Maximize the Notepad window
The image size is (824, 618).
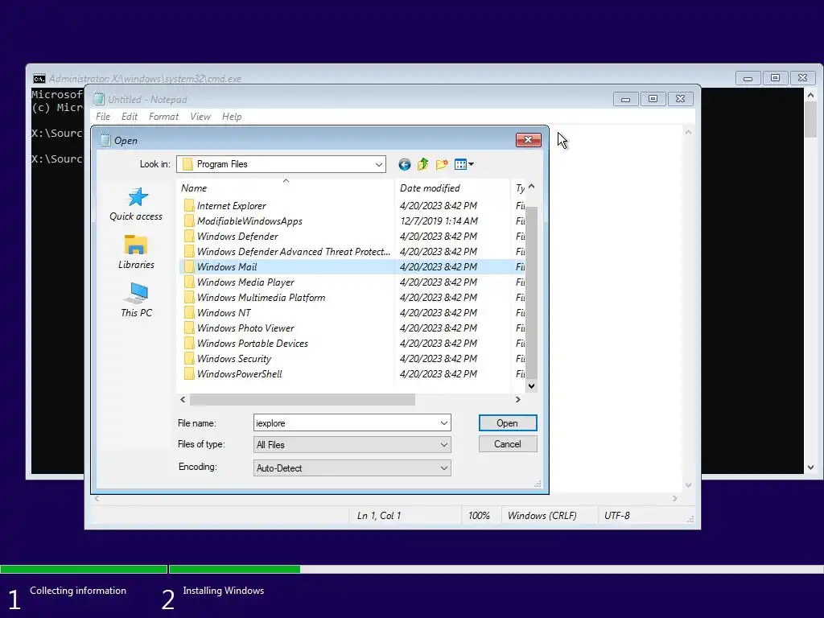click(653, 99)
